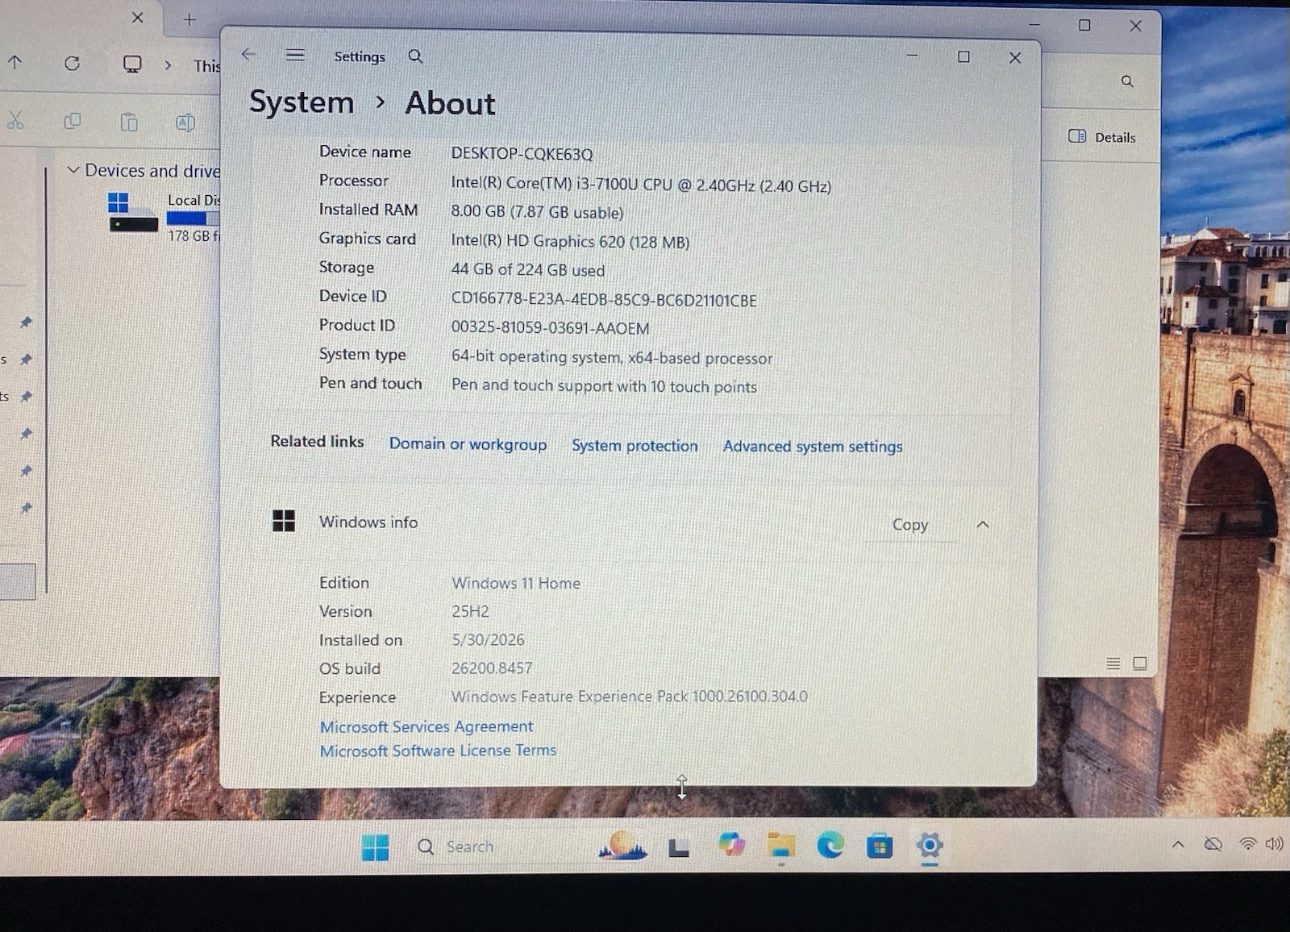Click the Wi-Fi network tray icon
The image size is (1290, 932).
click(1247, 844)
